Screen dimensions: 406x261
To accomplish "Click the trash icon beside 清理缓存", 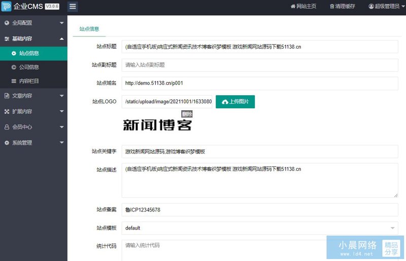I will (x=332, y=7).
